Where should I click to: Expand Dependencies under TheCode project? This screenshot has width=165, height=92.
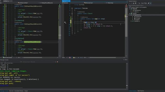click(131, 10)
